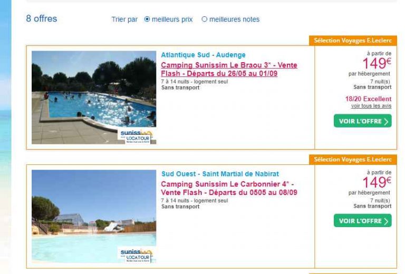Open the Camping Sunissim Le Braou offer link

tap(229, 69)
